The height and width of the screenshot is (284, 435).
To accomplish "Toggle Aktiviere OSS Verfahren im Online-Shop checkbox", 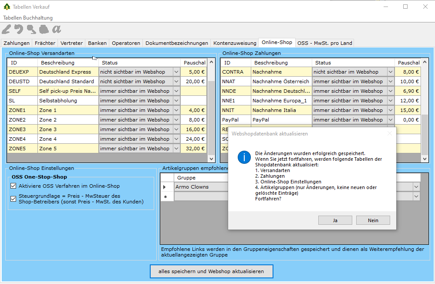I will (13, 186).
